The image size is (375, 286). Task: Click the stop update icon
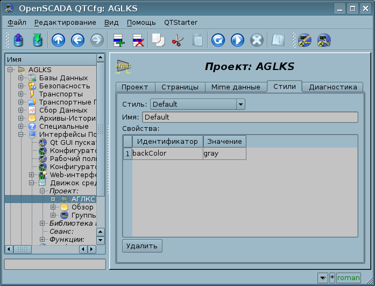pos(257,40)
